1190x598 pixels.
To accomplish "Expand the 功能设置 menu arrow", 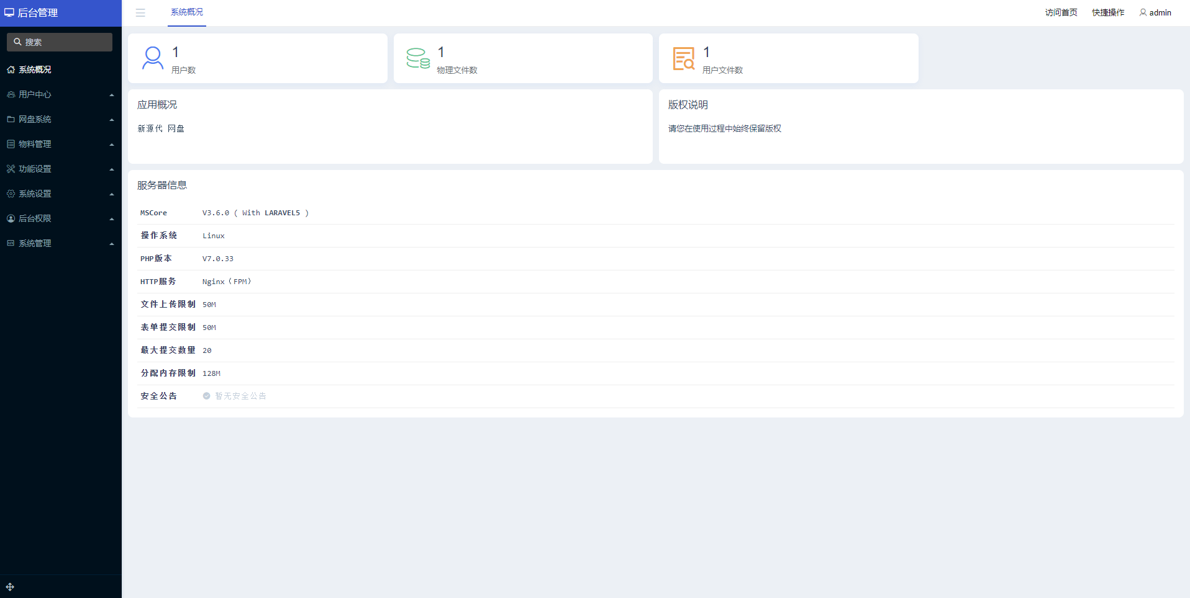I will coord(112,169).
